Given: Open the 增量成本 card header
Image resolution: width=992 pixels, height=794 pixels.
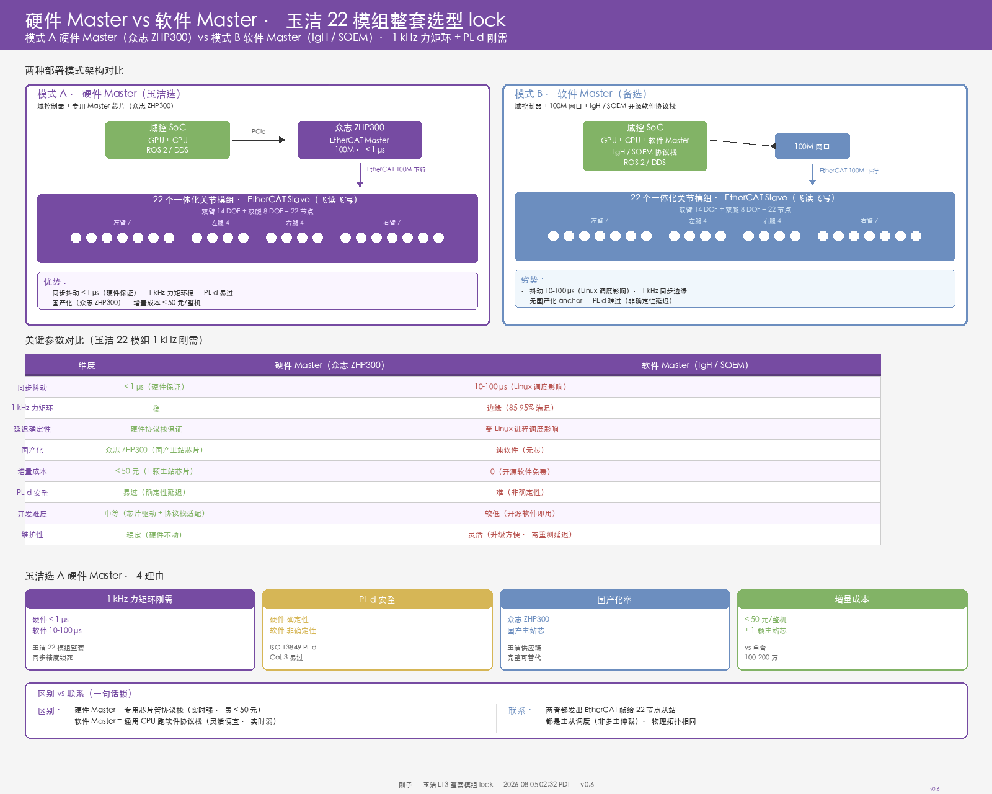Looking at the screenshot, I should (x=852, y=599).
